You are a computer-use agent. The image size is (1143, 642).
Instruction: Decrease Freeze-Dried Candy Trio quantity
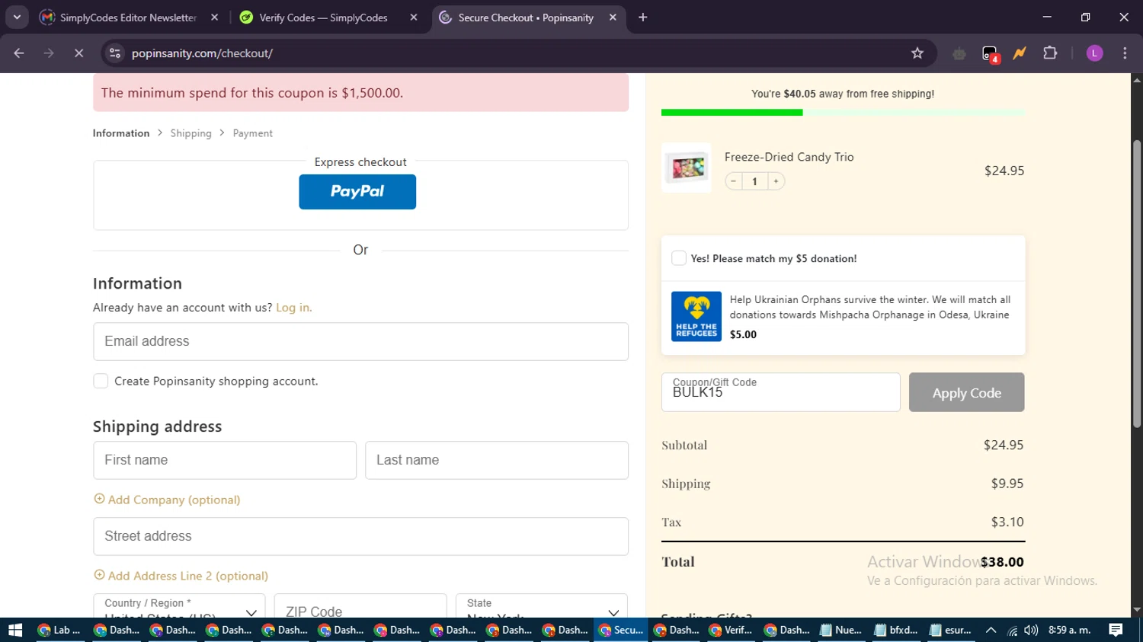(733, 181)
